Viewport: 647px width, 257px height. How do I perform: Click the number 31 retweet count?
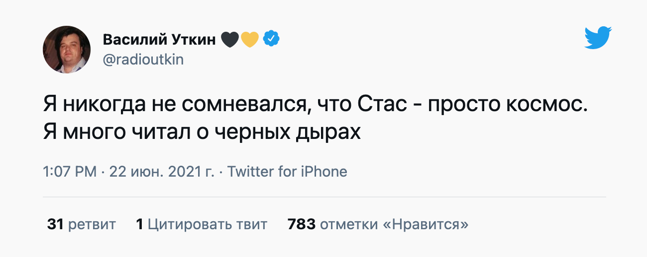[x=55, y=224]
